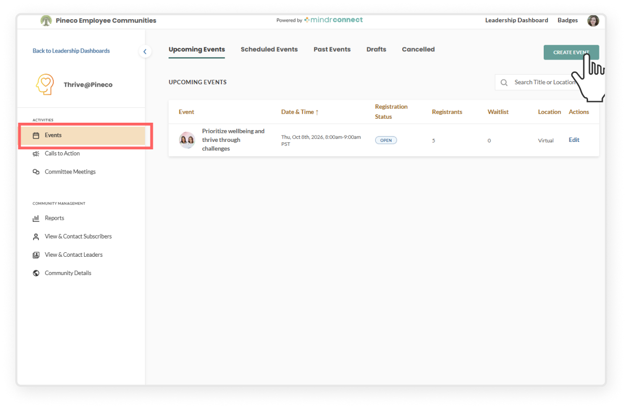Click the Thrive@Pineco head-heart icon

[x=45, y=85]
